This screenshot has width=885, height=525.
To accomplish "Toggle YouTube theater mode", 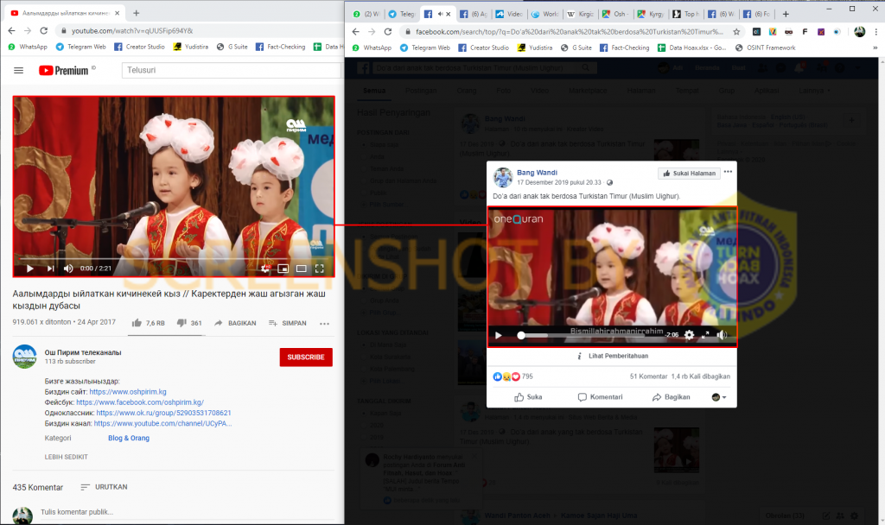I will pyautogui.click(x=302, y=269).
